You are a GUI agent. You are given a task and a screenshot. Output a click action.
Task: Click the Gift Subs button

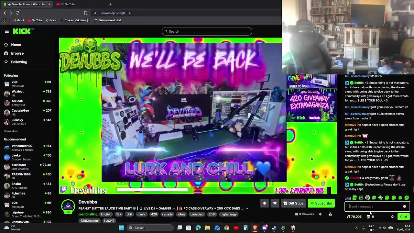(x=293, y=203)
